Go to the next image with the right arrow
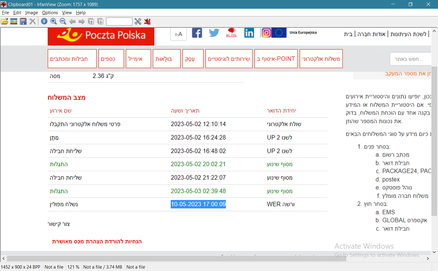This screenshot has width=438, height=271. pyautogui.click(x=82, y=21)
